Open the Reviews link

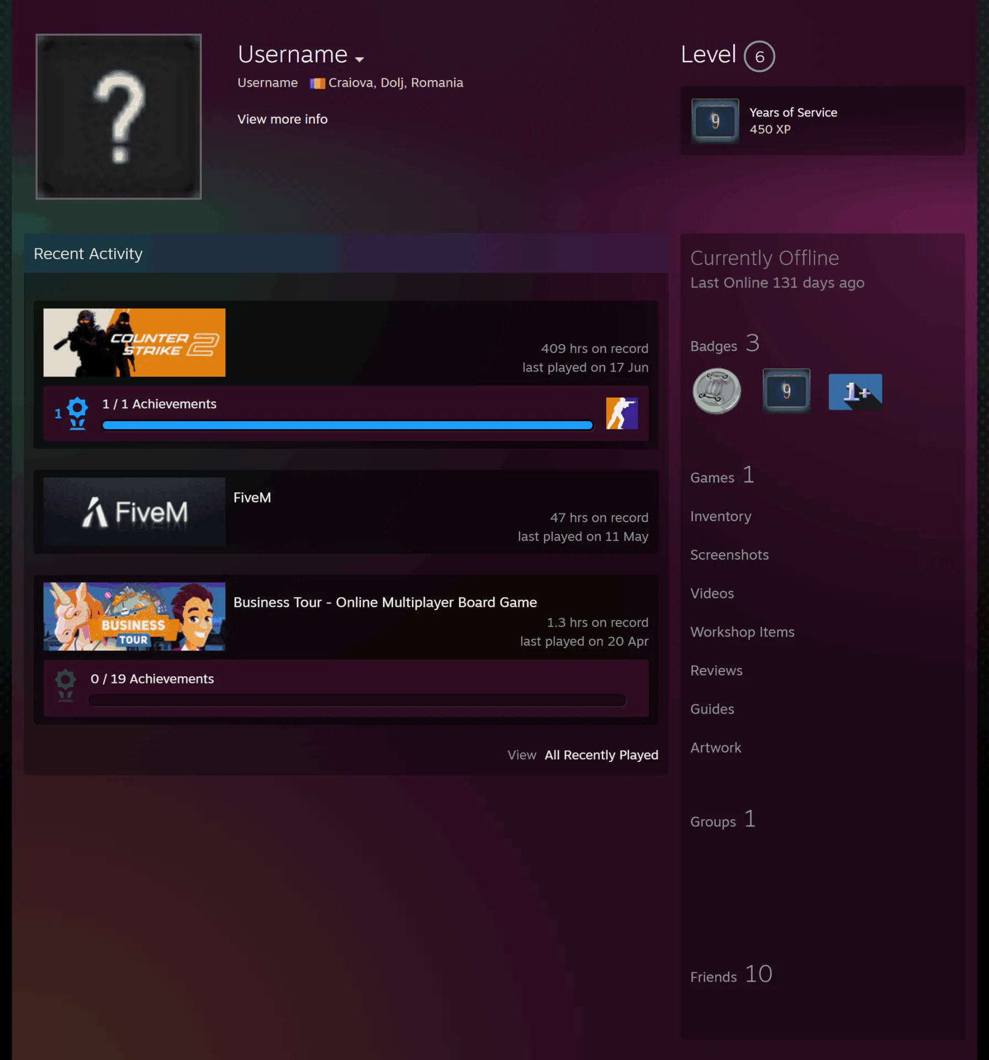(x=716, y=671)
